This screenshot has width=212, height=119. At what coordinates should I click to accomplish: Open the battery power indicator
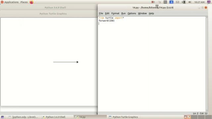[x=184, y=2]
